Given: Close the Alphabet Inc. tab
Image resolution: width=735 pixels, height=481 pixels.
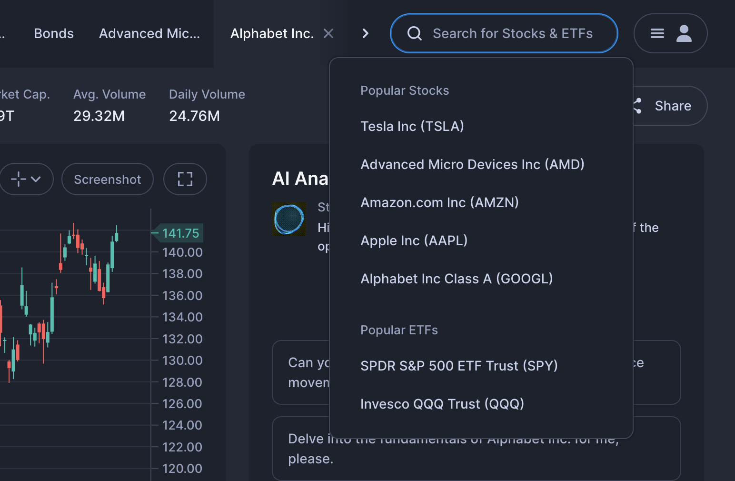Looking at the screenshot, I should coord(328,33).
